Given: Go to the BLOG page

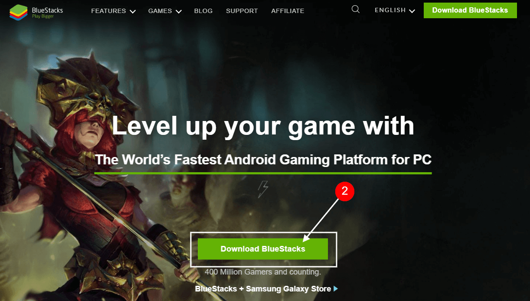Looking at the screenshot, I should point(203,11).
